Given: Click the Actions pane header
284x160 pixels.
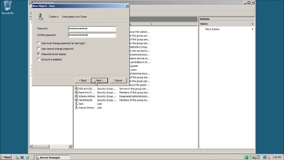Looking at the screenshot, I should [x=227, y=19].
